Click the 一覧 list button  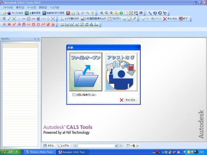(x=131, y=146)
